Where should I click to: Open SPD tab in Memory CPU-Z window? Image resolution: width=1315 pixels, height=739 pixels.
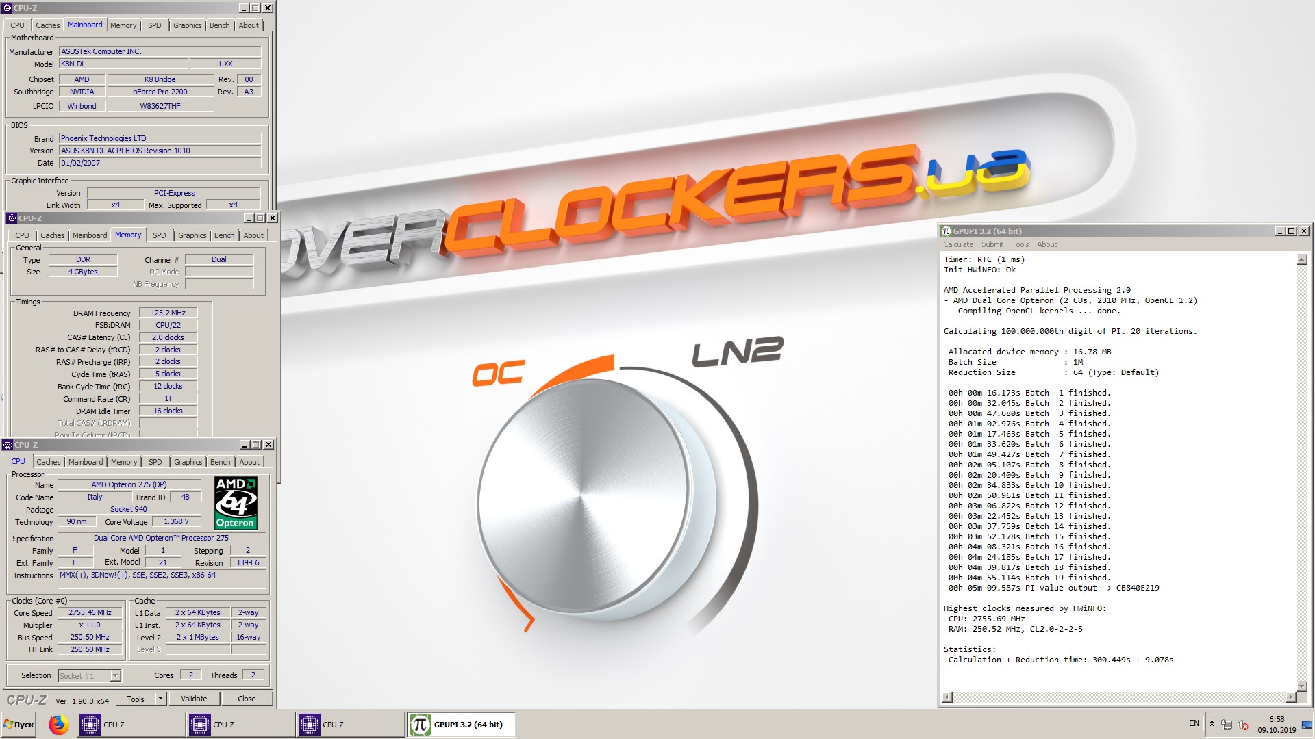159,235
